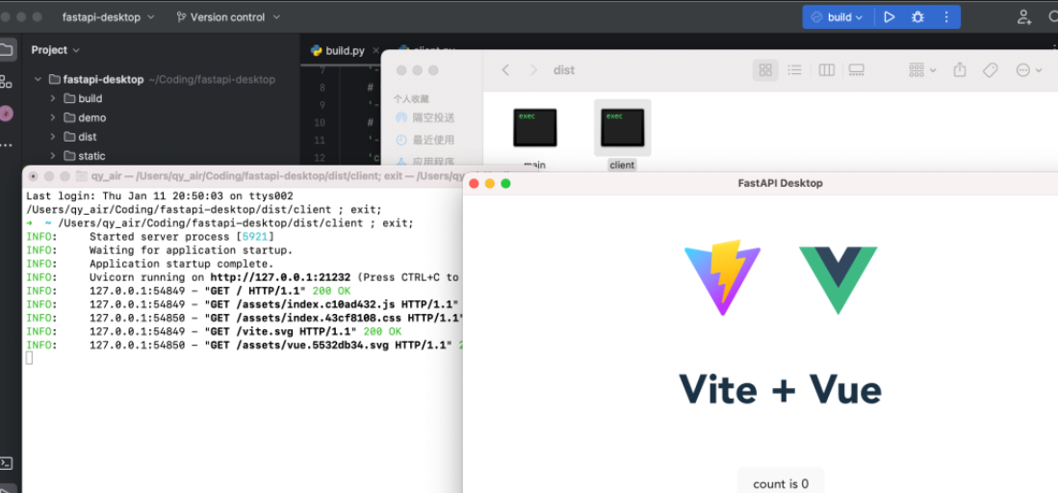Screen dimensions: 1058x493
Task: Run the build configuration with play icon
Action: pyautogui.click(x=890, y=17)
